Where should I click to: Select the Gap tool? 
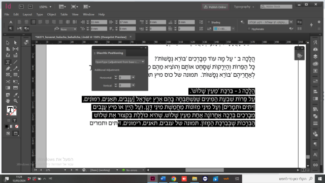15,49
